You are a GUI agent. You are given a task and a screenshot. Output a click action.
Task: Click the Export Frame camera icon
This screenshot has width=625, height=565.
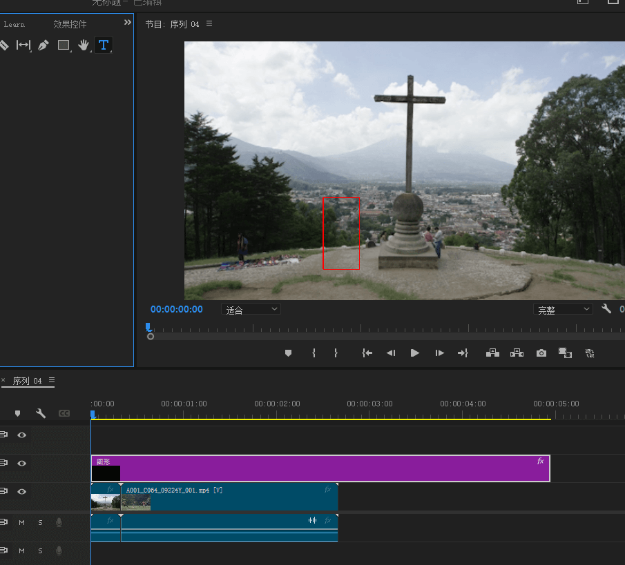[x=541, y=353]
